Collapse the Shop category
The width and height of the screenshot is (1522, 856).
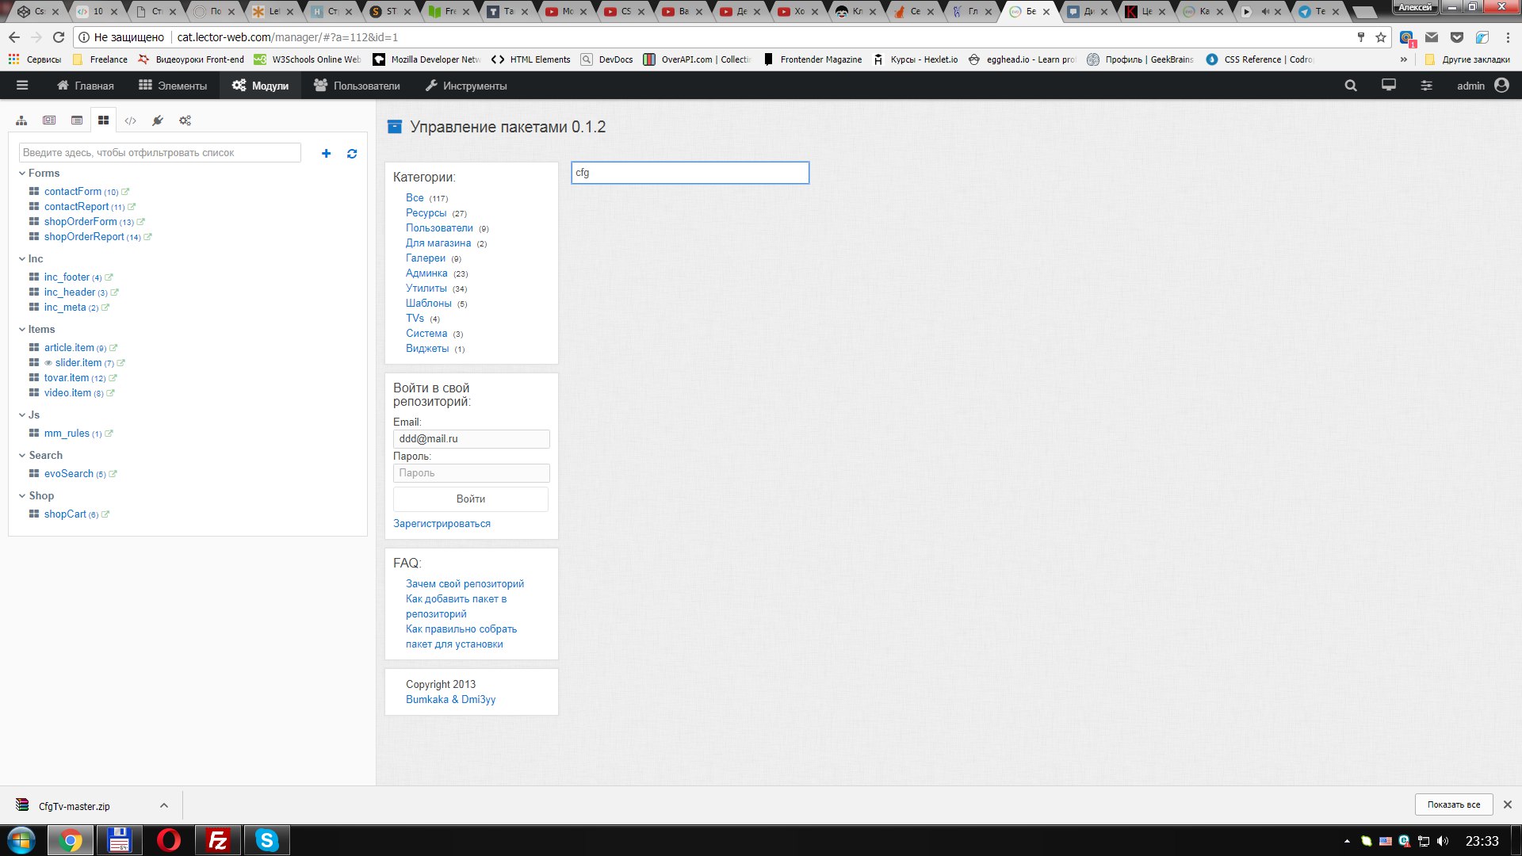point(22,496)
